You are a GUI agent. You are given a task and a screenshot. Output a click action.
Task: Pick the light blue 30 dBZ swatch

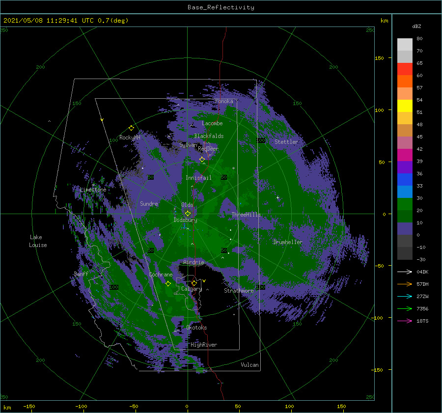(x=405, y=192)
